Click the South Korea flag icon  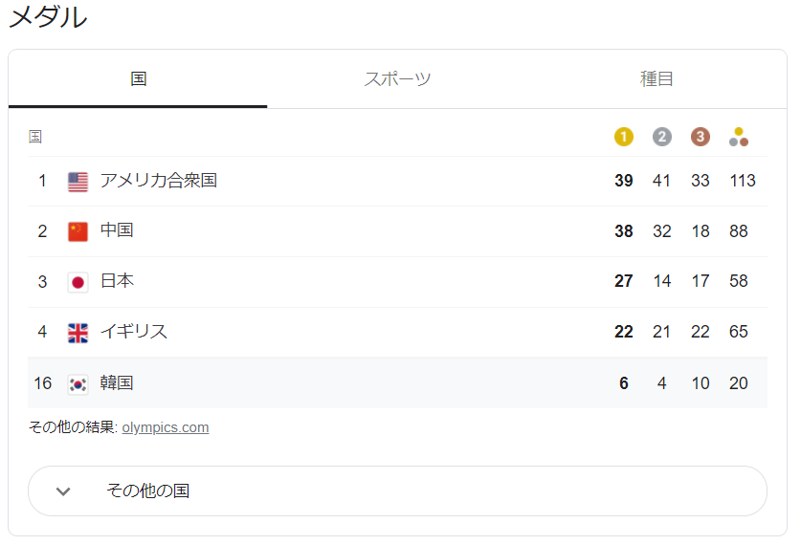pyautogui.click(x=78, y=383)
